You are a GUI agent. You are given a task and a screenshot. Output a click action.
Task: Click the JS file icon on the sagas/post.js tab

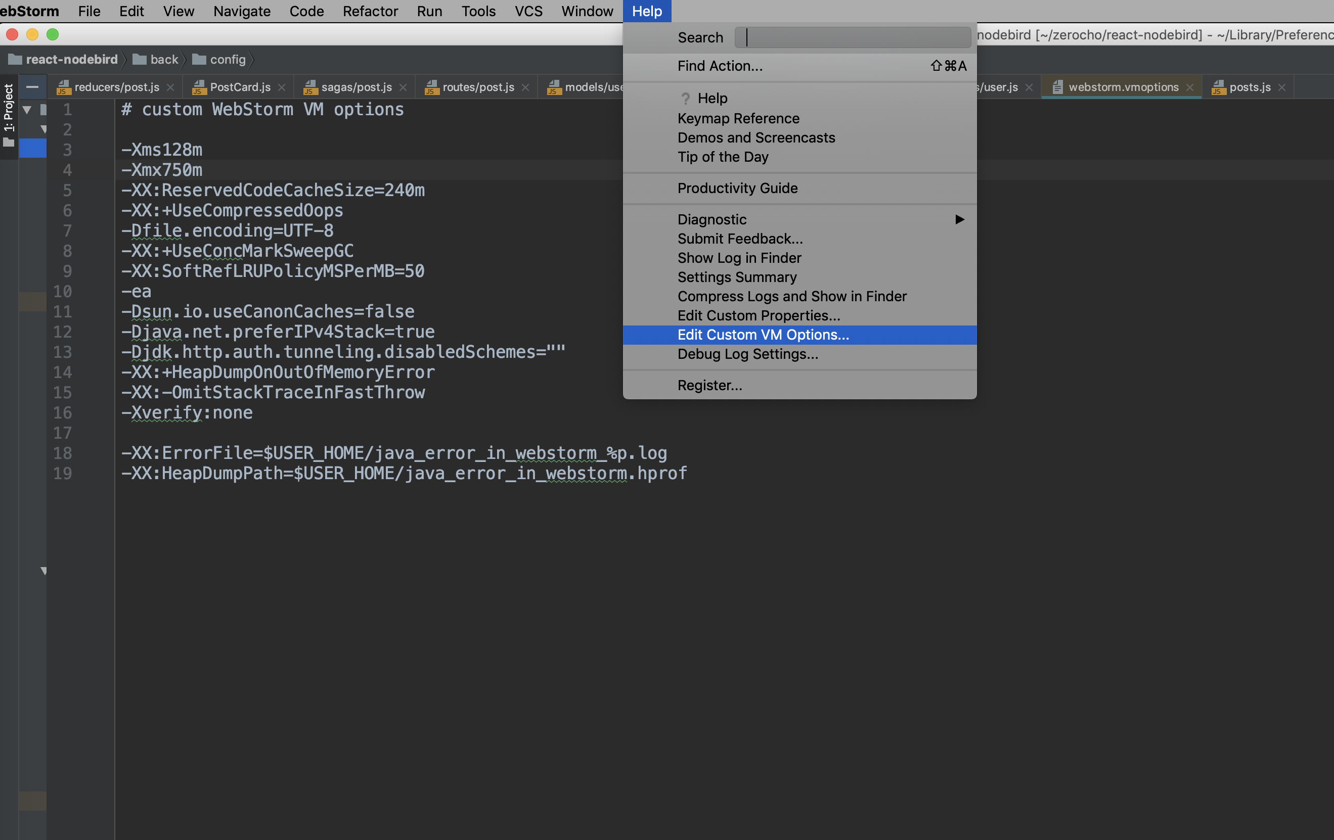310,87
